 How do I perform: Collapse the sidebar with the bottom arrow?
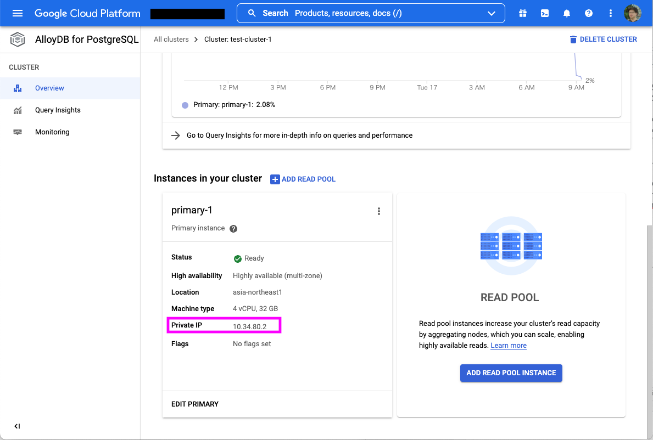coord(17,426)
